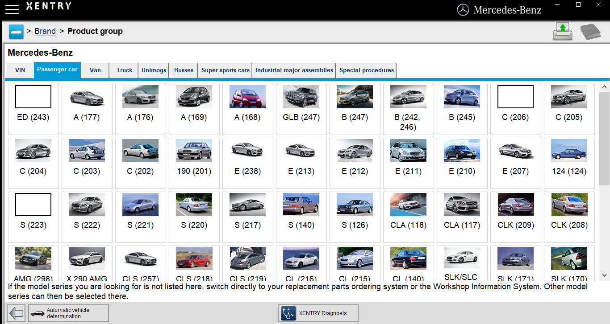Select the E (211) model
The height and width of the screenshot is (324, 610).
coord(409,163)
